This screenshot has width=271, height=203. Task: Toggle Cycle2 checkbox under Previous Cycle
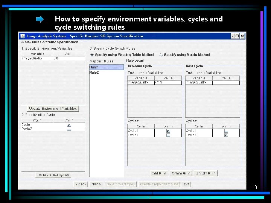tap(168, 135)
